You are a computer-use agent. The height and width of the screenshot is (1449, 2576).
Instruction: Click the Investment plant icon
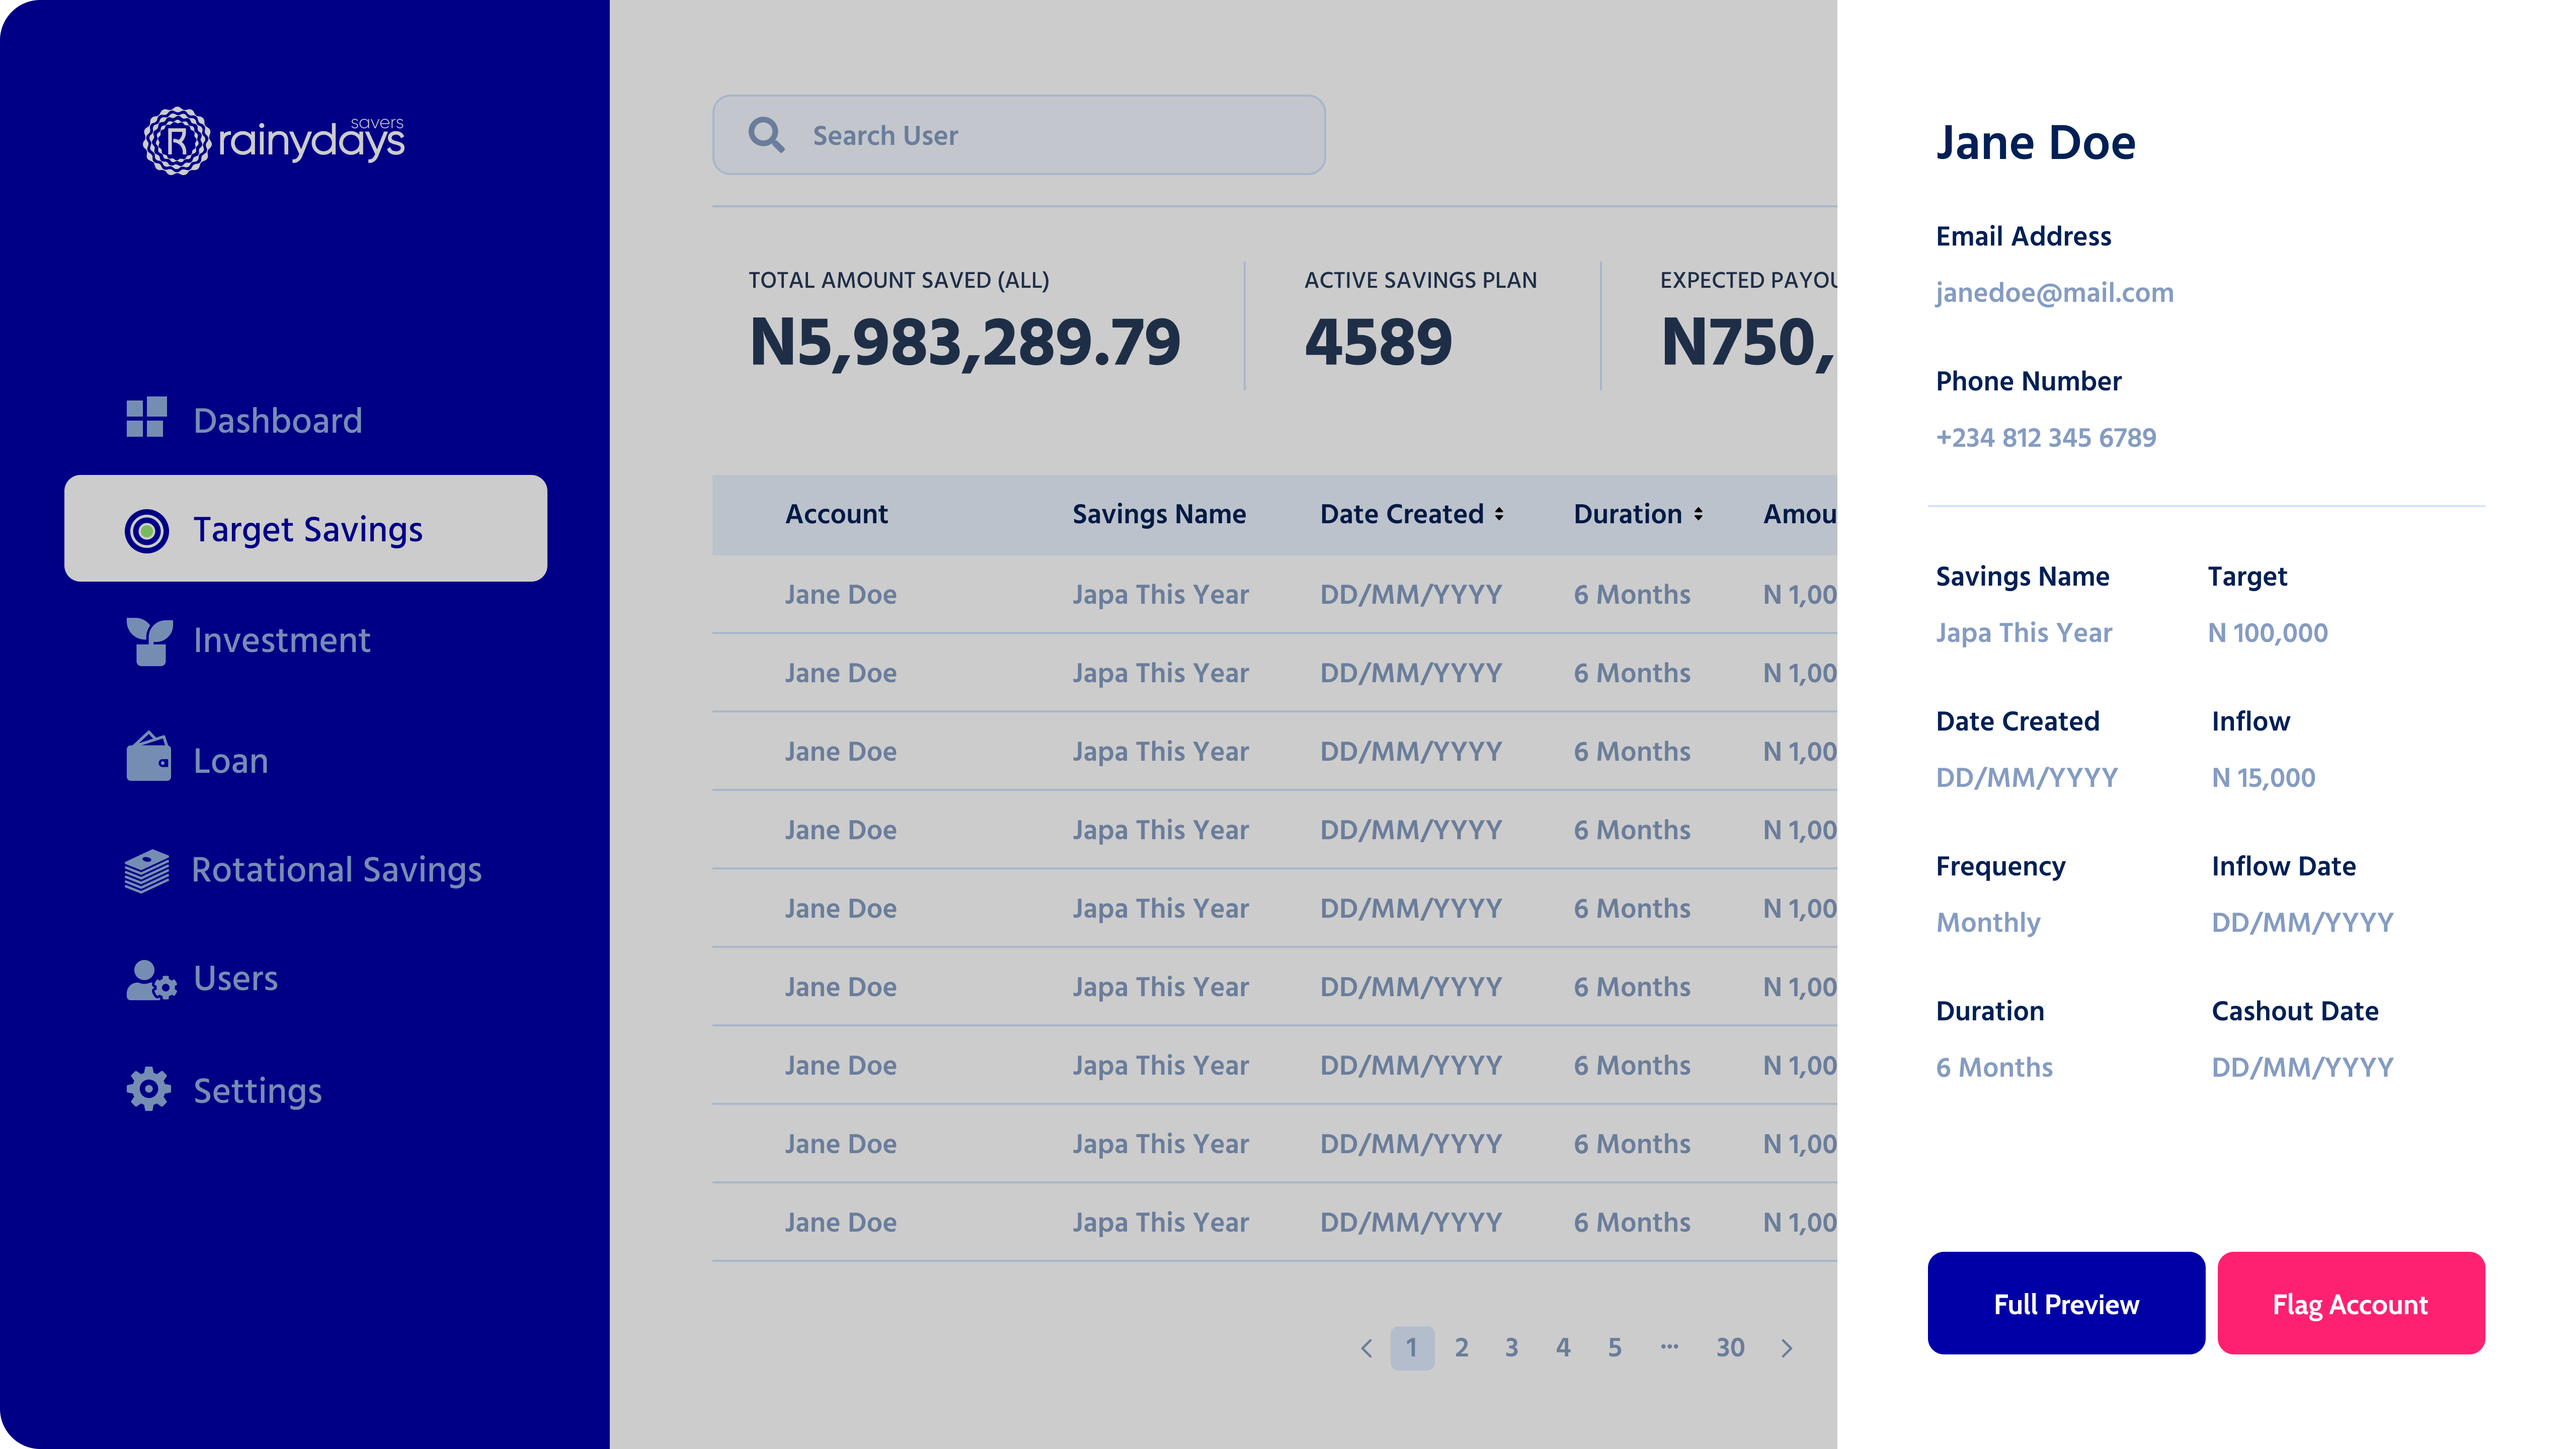pyautogui.click(x=149, y=641)
